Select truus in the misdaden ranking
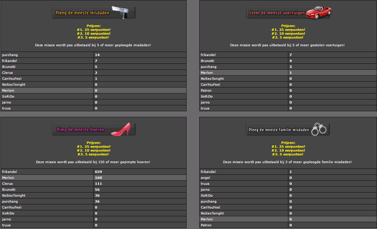 click(6, 108)
